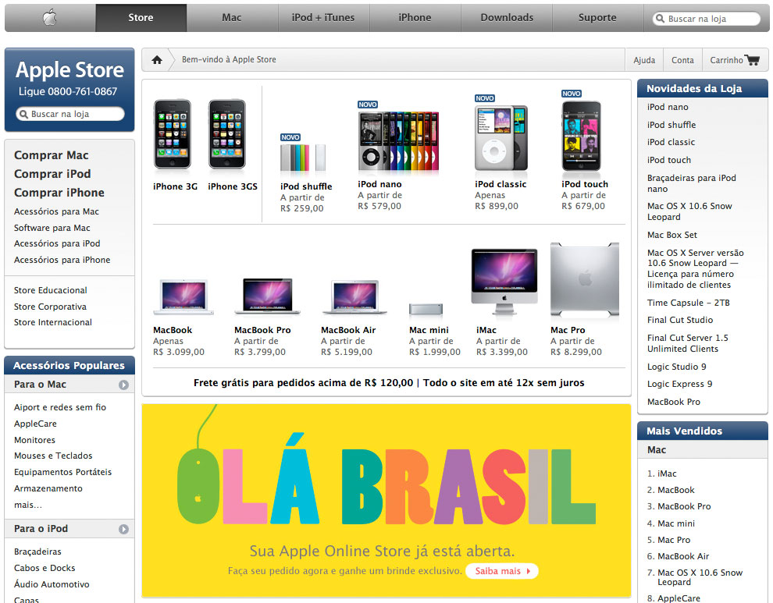Select the Store tab

point(141,18)
